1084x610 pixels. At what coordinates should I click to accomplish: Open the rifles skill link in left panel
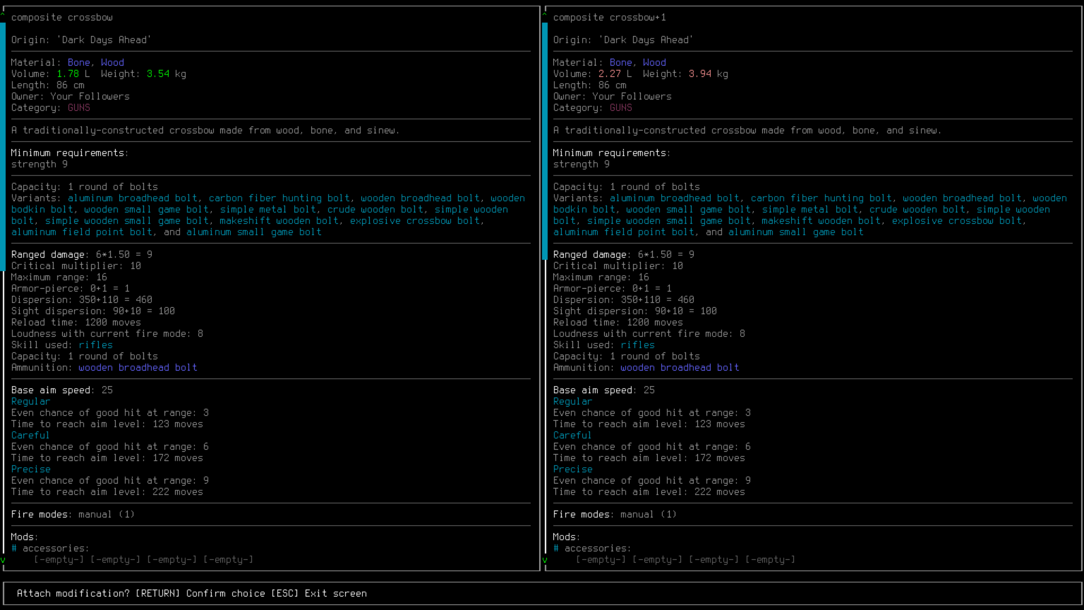pyautogui.click(x=95, y=345)
